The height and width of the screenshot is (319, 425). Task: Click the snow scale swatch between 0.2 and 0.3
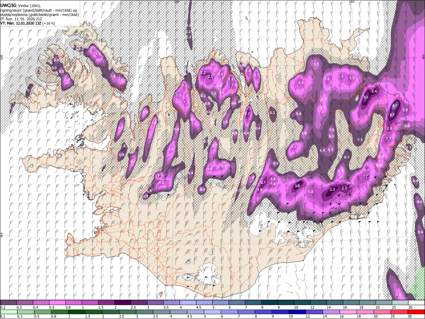click(8, 303)
